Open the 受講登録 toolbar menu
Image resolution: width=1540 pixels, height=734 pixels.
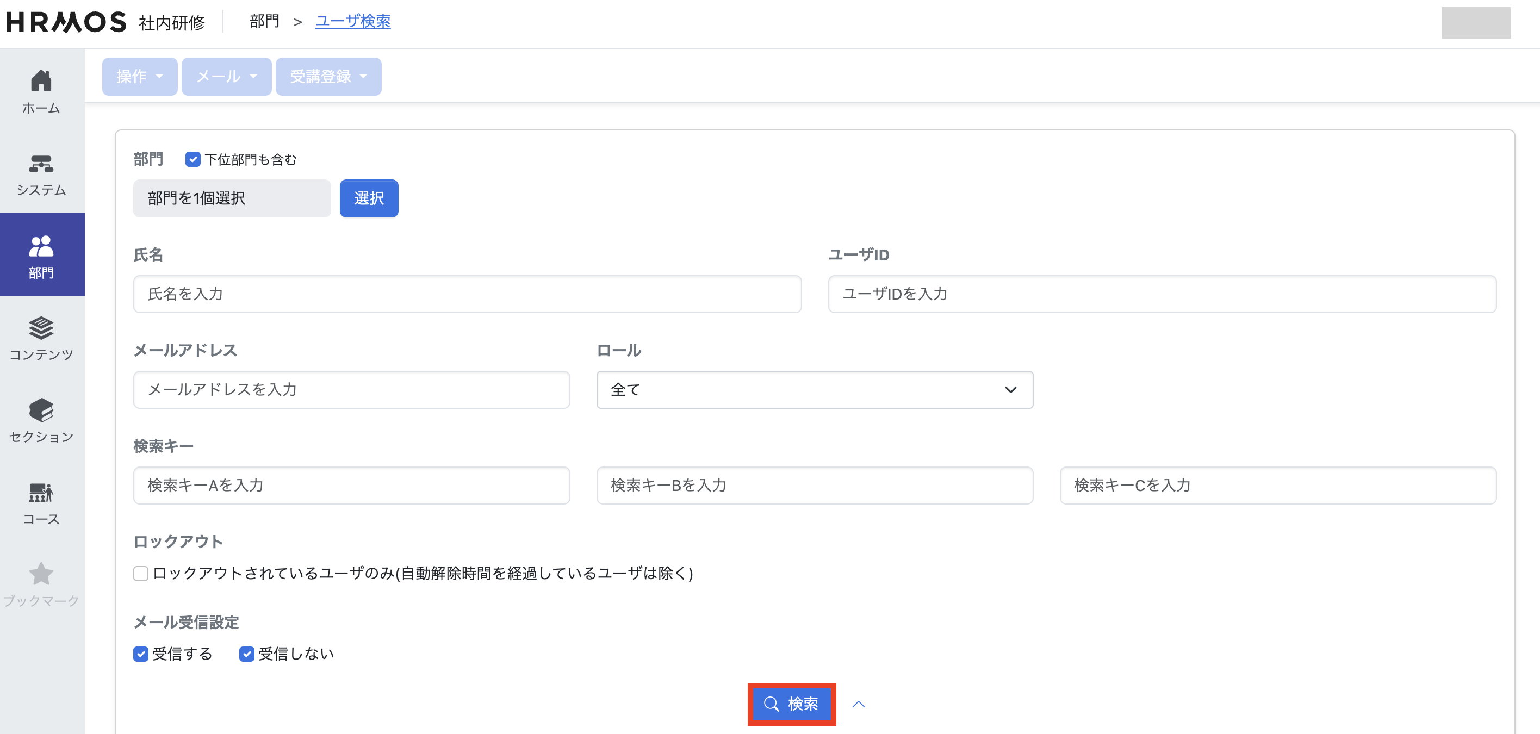click(x=328, y=77)
